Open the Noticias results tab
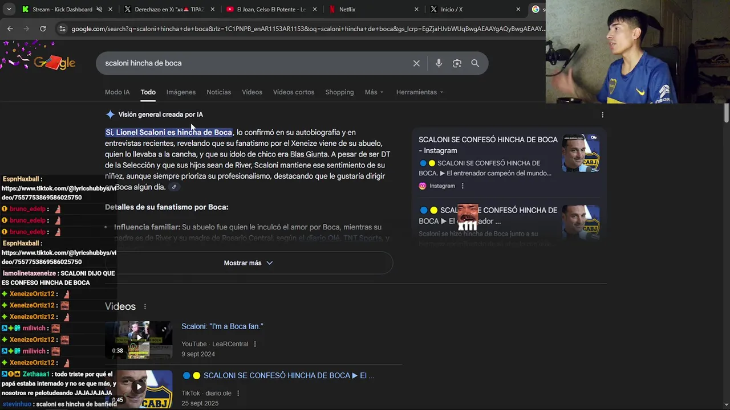This screenshot has width=730, height=410. 219,92
